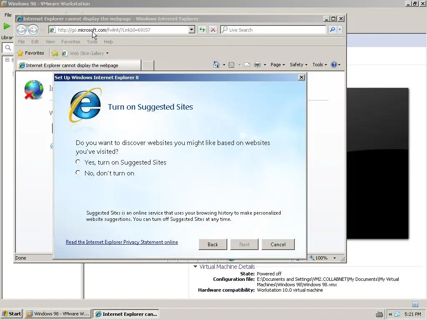Open the Favorites star button
The height and width of the screenshot is (320, 427).
(30, 53)
